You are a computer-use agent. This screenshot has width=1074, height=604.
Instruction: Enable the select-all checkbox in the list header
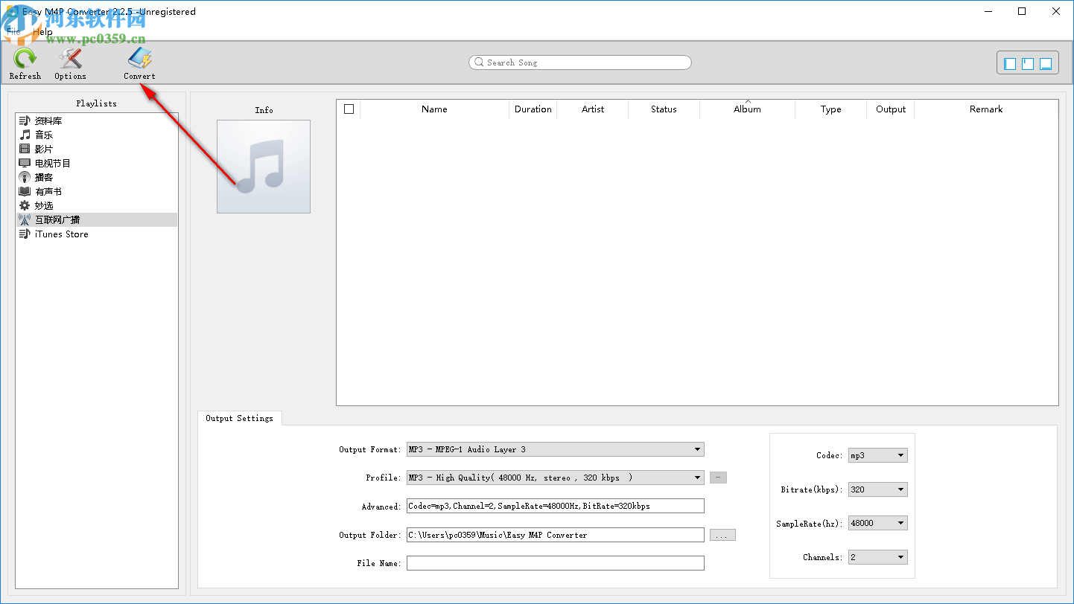pos(349,109)
